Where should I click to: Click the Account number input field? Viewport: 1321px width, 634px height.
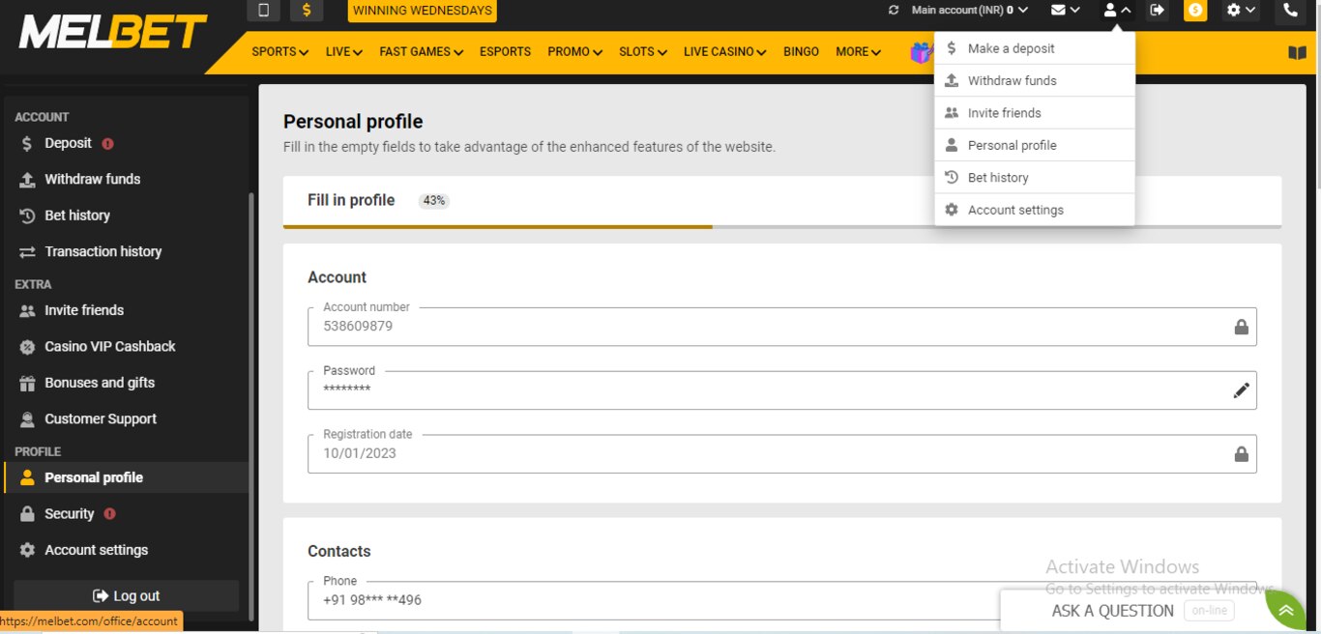tap(782, 327)
